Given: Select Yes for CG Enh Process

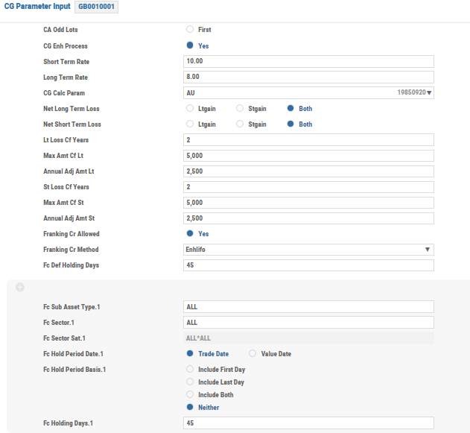Looking at the screenshot, I should (x=190, y=45).
